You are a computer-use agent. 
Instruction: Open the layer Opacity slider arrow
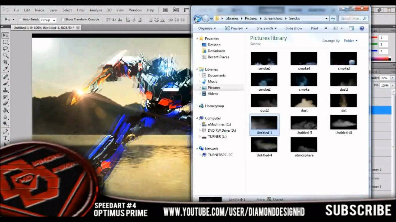click(392, 78)
